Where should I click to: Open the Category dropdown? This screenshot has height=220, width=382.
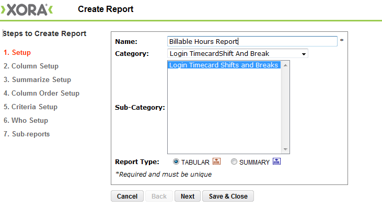[x=238, y=53]
